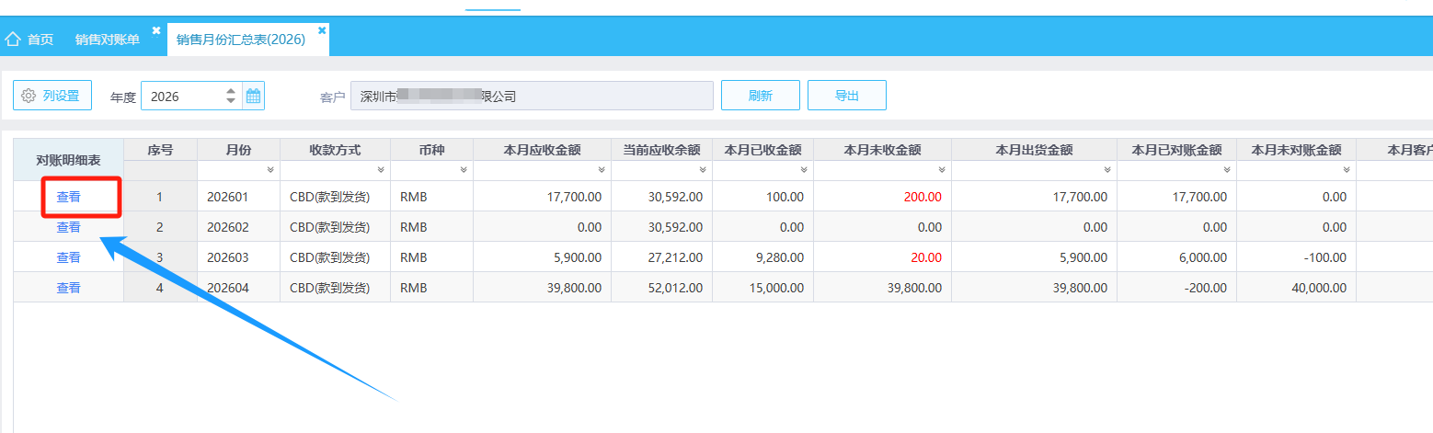
Task: Click the -200.00 reconciled amount cell
Action: click(x=1176, y=288)
